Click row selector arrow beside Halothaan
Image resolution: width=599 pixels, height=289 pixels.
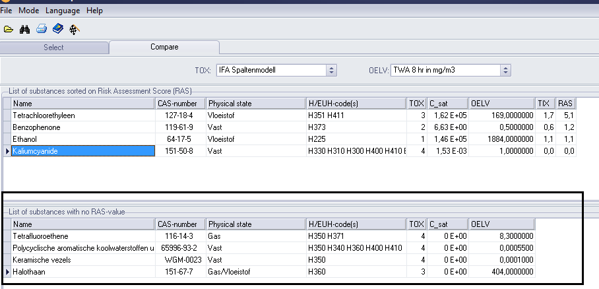[7, 272]
